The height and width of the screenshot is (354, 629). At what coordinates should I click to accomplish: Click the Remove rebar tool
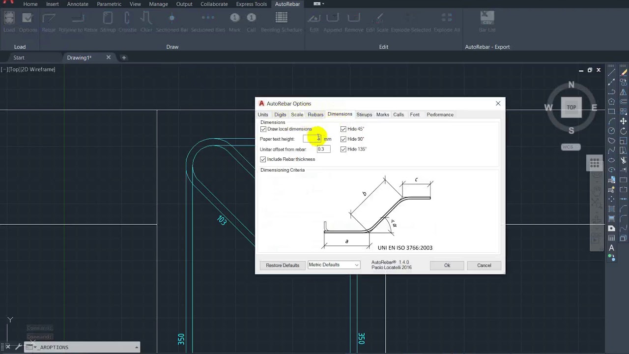[354, 22]
